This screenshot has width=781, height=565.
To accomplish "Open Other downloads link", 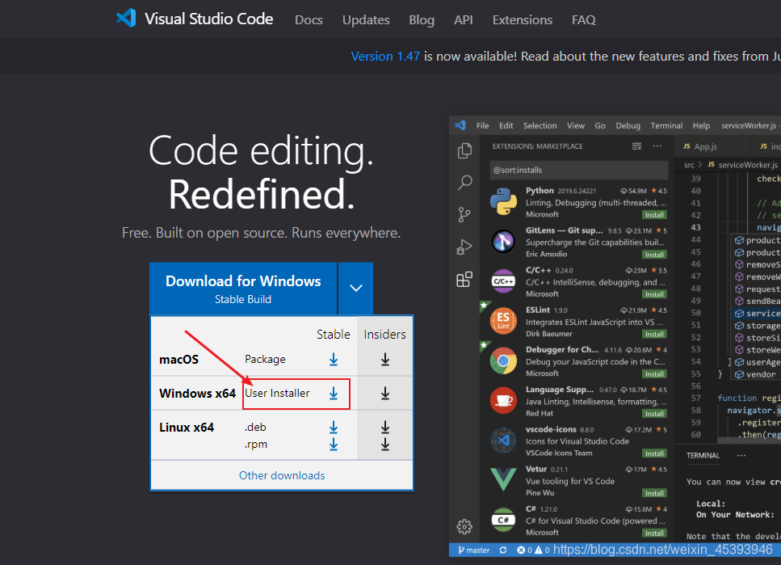I will [282, 476].
